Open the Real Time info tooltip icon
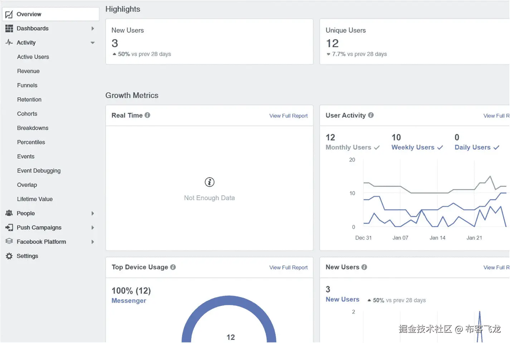510x343 pixels. [x=147, y=115]
